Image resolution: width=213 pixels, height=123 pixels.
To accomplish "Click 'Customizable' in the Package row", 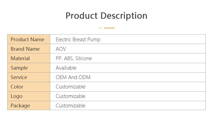I will pos(70,105).
